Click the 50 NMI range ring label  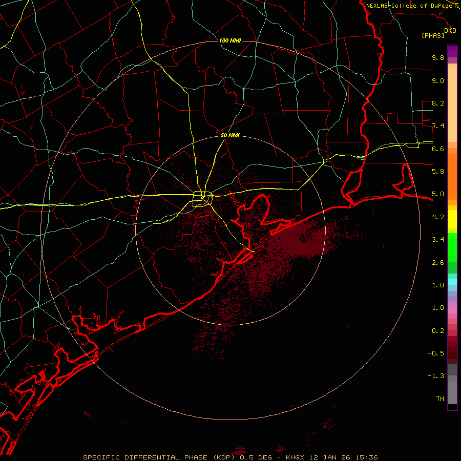230,136
